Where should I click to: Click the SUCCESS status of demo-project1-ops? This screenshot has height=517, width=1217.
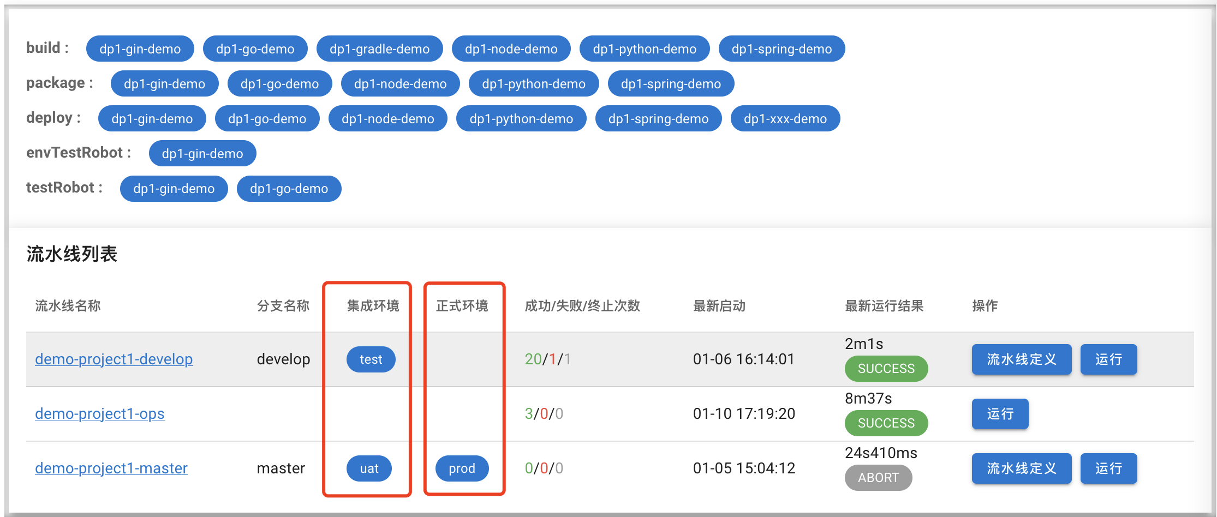tap(886, 423)
